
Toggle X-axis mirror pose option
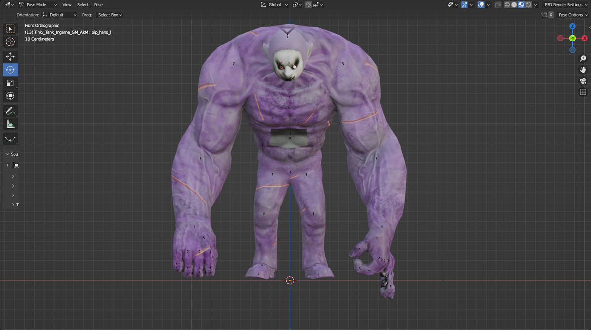[551, 15]
